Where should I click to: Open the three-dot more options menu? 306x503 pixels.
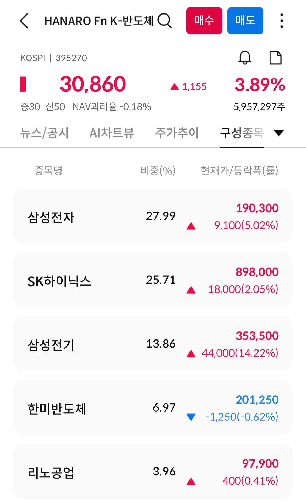click(282, 21)
